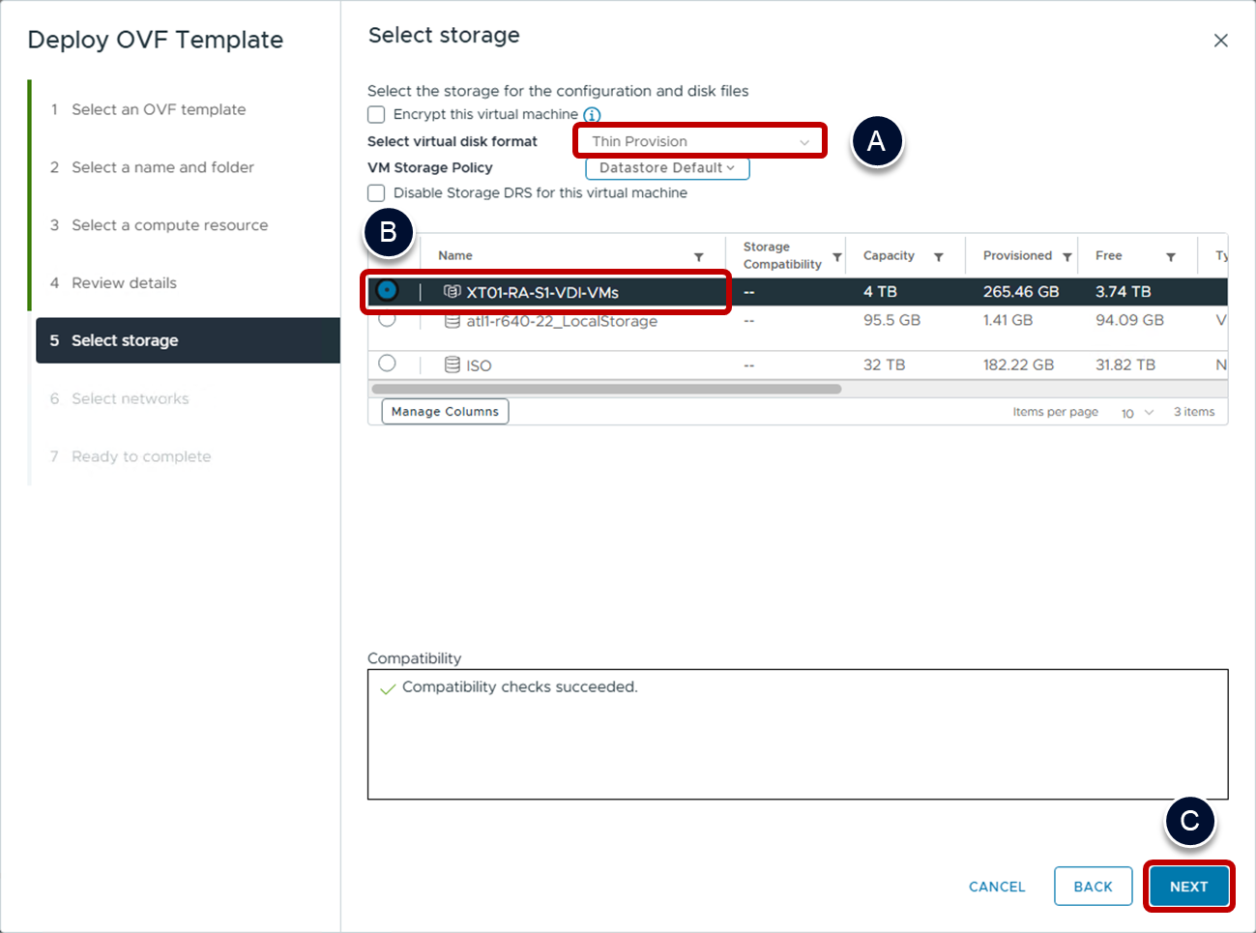Viewport: 1256px width, 933px height.
Task: Change items per page dropdown
Action: click(x=1137, y=413)
